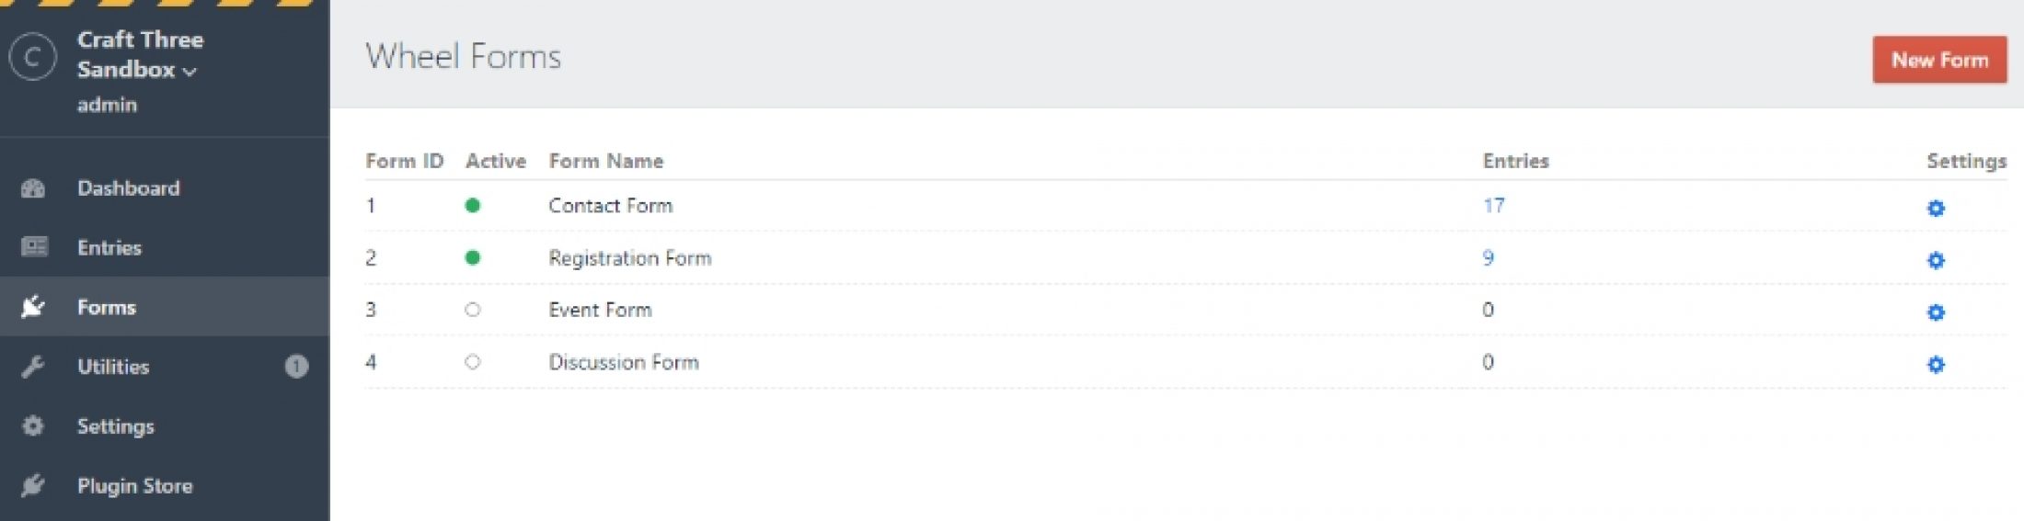
Task: Go to Settings in the sidebar
Action: coord(115,426)
